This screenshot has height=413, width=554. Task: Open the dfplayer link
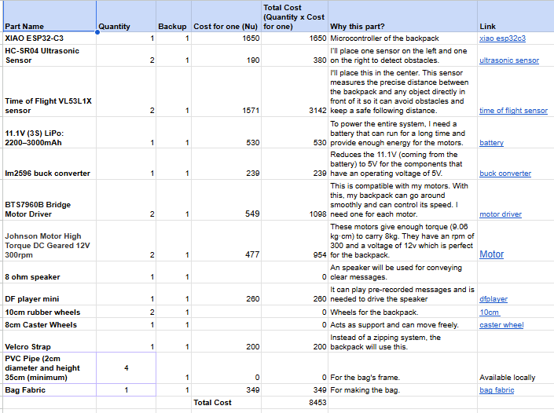click(x=493, y=299)
